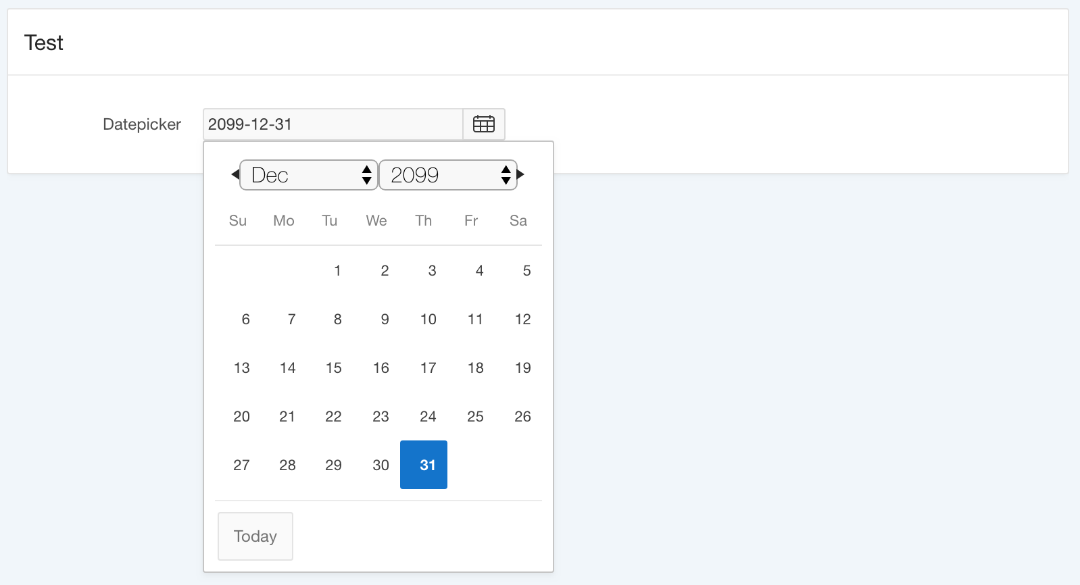Click the up arrow on year selector
Viewport: 1080px width, 585px height.
click(506, 170)
